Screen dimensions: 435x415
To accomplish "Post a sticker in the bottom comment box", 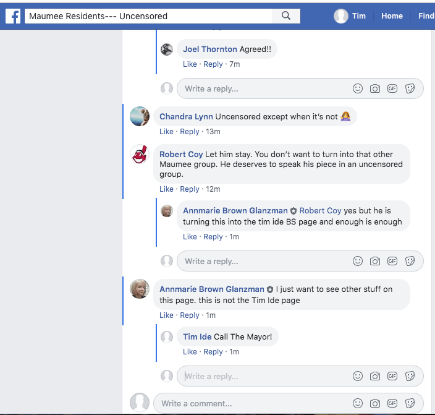I will 410,403.
